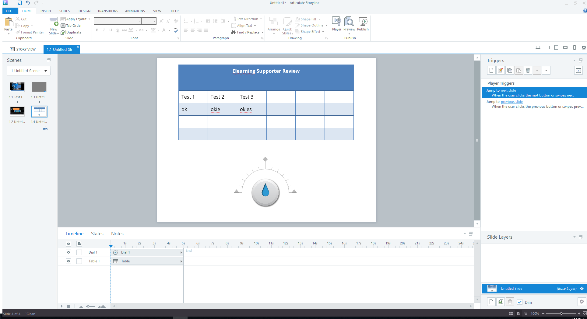
Task: Play the timeline
Action: click(x=62, y=306)
